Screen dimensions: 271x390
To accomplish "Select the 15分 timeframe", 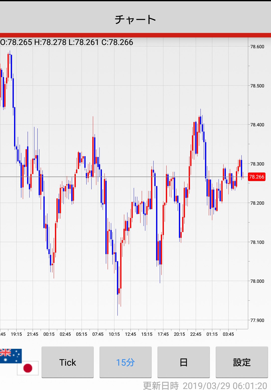I will click(x=125, y=362).
